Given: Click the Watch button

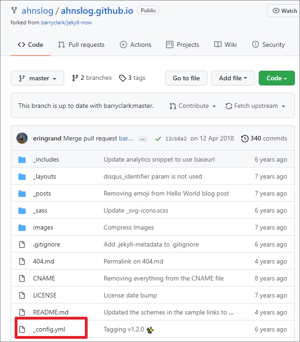Looking at the screenshot, I should pyautogui.click(x=284, y=11).
